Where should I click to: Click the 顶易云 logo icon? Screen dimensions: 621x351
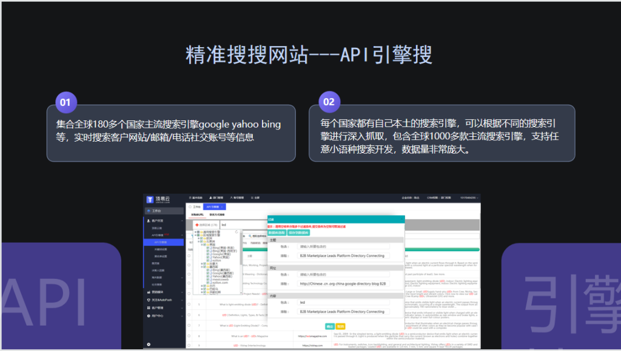149,199
